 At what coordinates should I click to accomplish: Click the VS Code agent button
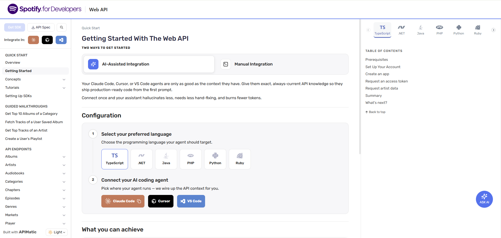click(191, 201)
